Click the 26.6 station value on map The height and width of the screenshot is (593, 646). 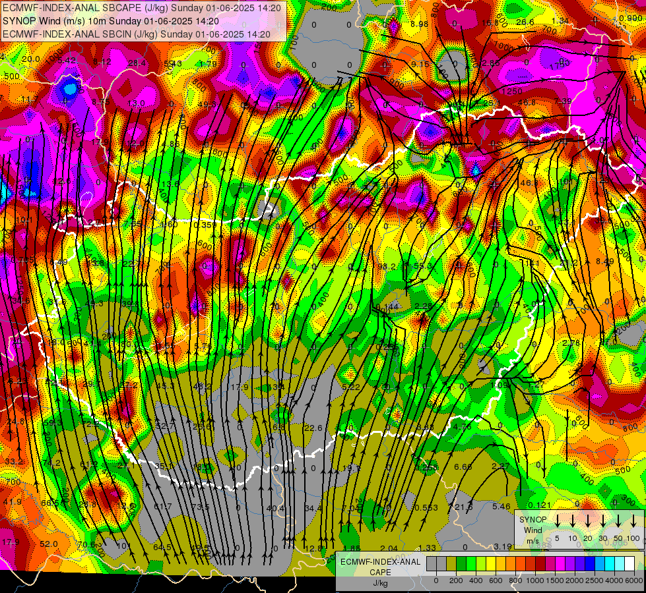pyautogui.click(x=525, y=22)
